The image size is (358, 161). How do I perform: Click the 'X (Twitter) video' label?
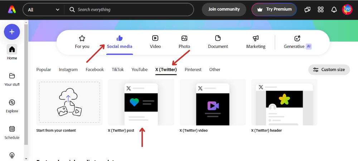194,131
